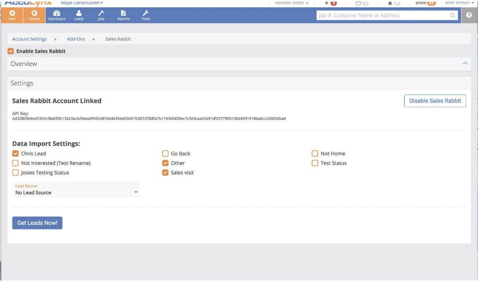Open the Tools wrench icon
The image size is (479, 282).
145,13
